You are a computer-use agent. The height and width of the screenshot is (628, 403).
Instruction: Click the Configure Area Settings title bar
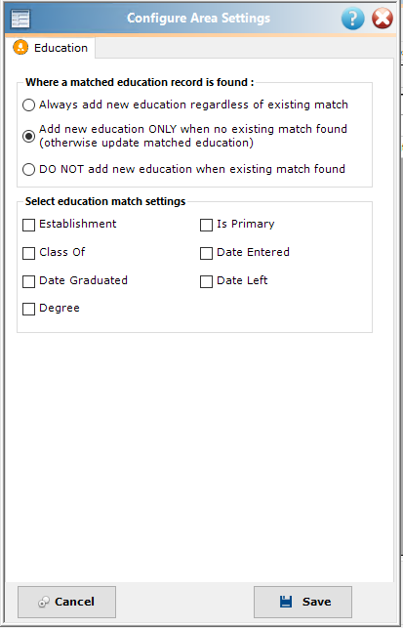(x=198, y=19)
